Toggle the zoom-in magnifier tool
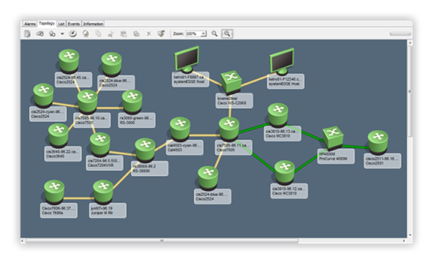 227,34
